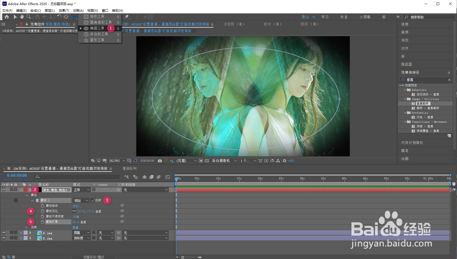Click the reset exposure icon
The height and width of the screenshot is (259, 457).
coord(285,161)
